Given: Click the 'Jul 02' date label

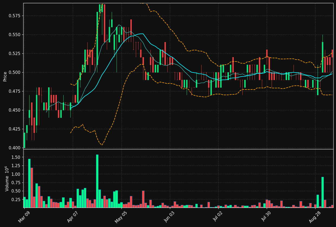Looking at the screenshot, I should click(x=218, y=216).
